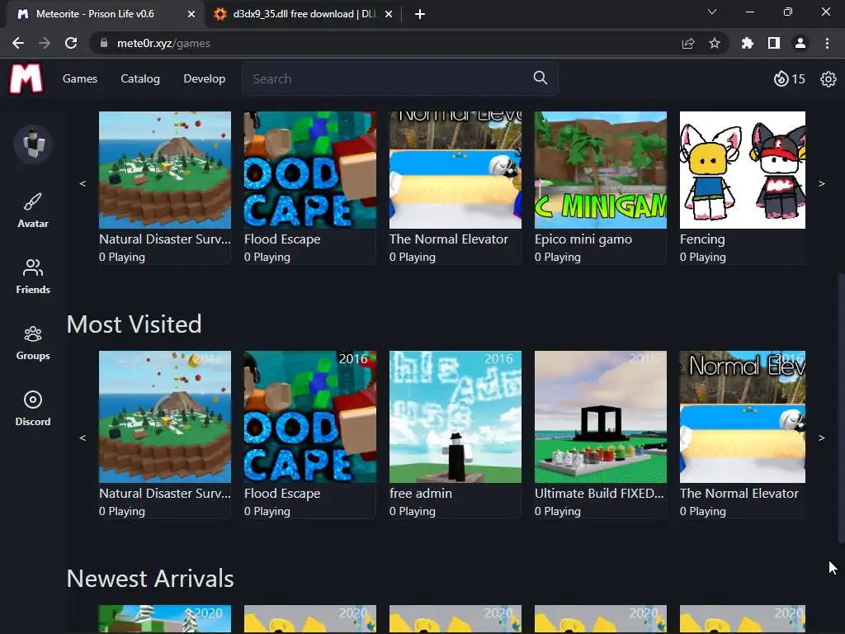Open Flood Escape thumbnail in top row
This screenshot has width=845, height=634.
pos(310,170)
